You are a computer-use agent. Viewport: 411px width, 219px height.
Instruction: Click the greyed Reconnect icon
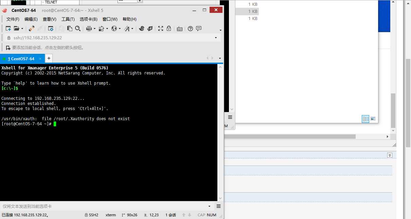(x=40, y=29)
